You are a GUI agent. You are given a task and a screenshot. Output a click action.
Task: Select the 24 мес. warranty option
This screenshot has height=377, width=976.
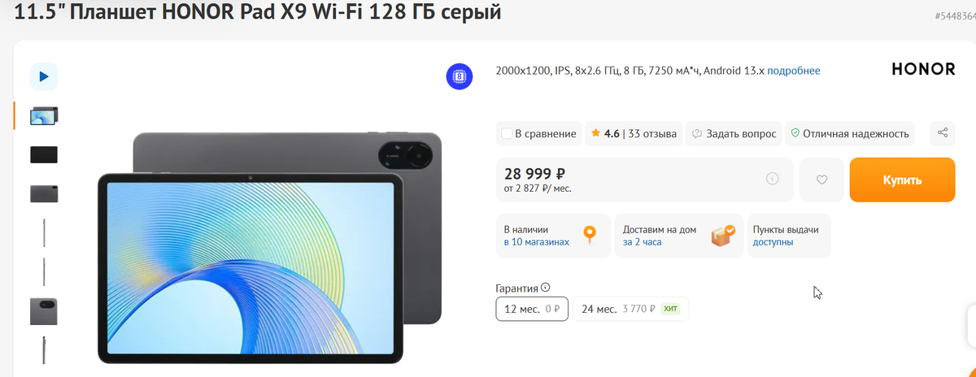pos(631,309)
